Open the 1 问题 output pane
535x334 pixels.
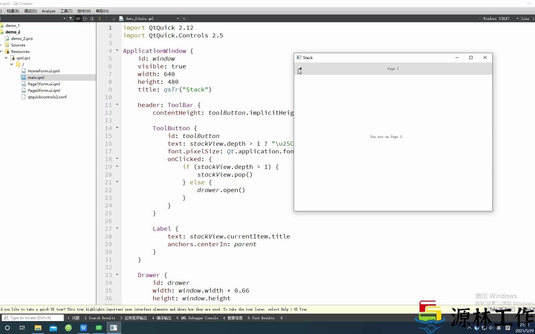pyautogui.click(x=73, y=318)
